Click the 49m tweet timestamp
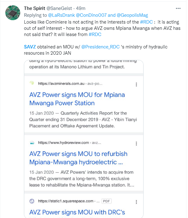This screenshot has height=218, width=188. 80,8
